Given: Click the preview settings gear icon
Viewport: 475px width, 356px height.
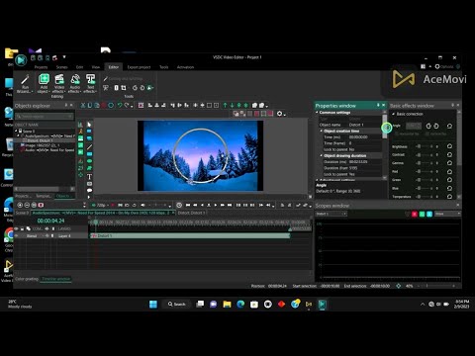Looking at the screenshot, I should pos(280,114).
